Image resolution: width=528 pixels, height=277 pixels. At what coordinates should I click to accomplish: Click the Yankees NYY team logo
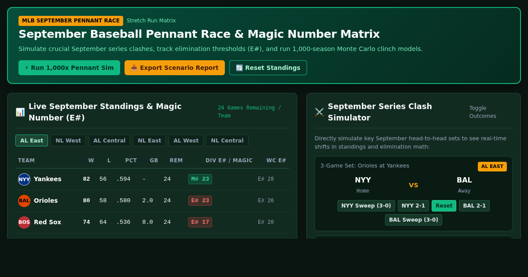point(24,179)
